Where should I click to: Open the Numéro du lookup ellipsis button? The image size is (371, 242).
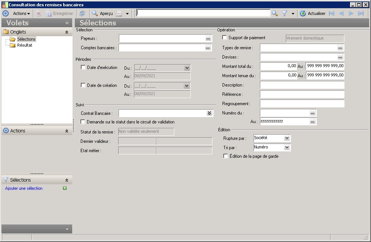pos(313,113)
